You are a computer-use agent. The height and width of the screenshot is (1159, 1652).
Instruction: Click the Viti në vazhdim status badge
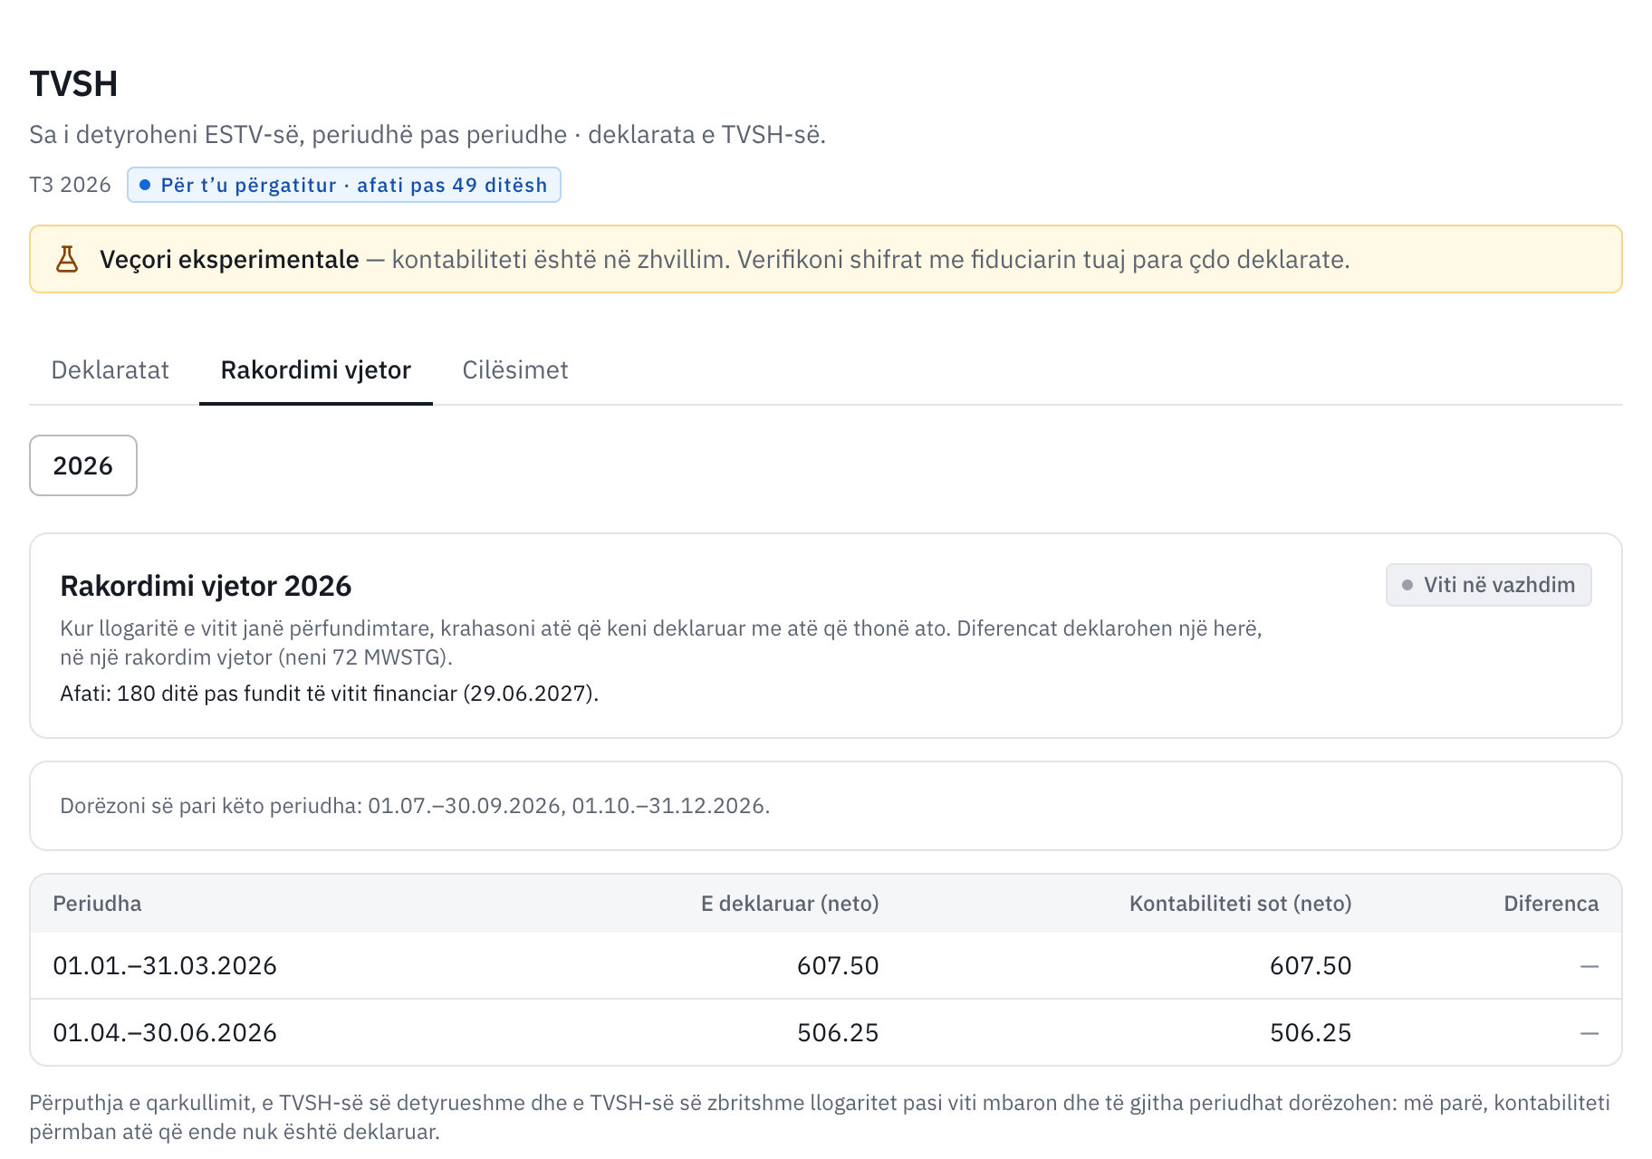pyautogui.click(x=1488, y=585)
